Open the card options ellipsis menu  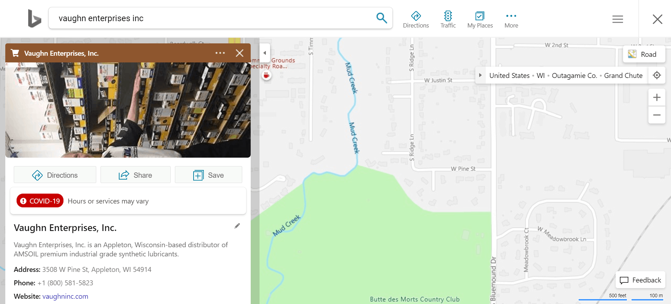point(220,53)
